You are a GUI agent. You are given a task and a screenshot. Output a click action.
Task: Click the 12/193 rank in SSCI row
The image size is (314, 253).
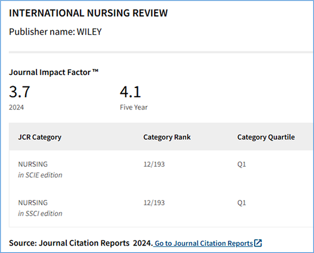pyautogui.click(x=154, y=203)
